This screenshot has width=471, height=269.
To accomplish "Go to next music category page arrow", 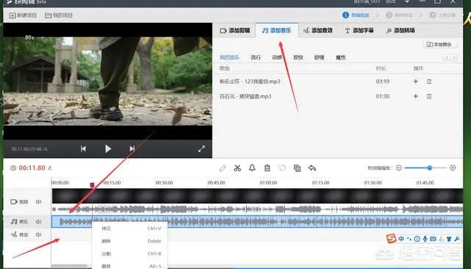I will click(454, 57).
